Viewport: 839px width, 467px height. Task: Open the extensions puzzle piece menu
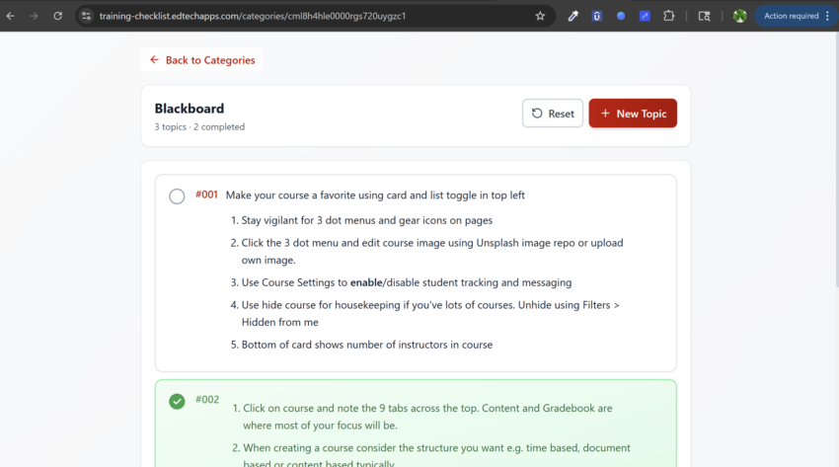click(x=669, y=16)
